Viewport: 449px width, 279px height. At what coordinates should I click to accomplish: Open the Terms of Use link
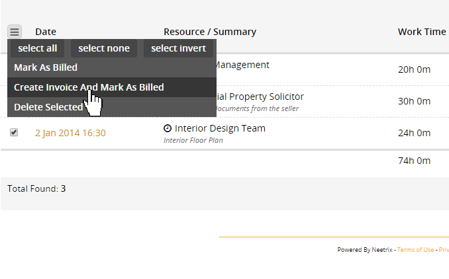(415, 249)
